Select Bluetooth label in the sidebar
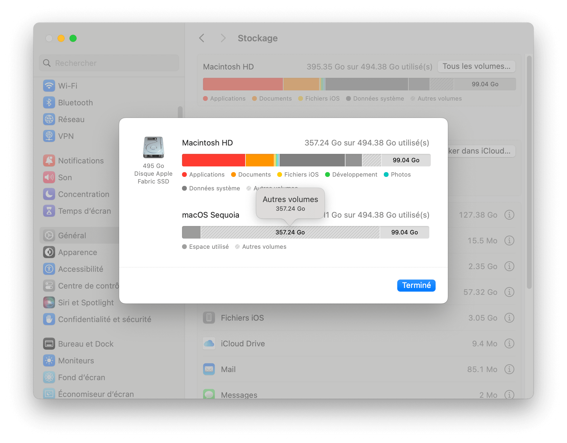The width and height of the screenshot is (567, 443). coord(75,103)
